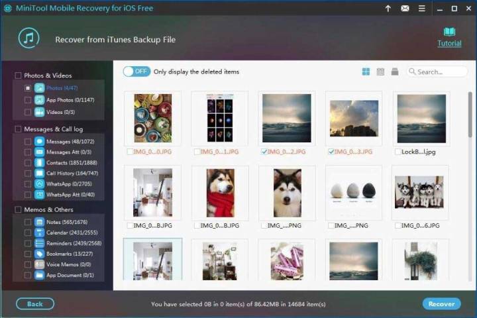Select the Bookmarks category icon
The height and width of the screenshot is (318, 477).
point(39,254)
